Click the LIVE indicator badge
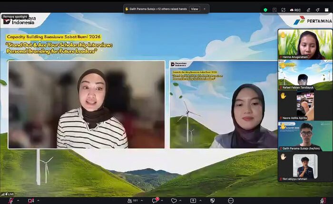Image resolution: width=333 pixels, height=204 pixels. pos(8,194)
